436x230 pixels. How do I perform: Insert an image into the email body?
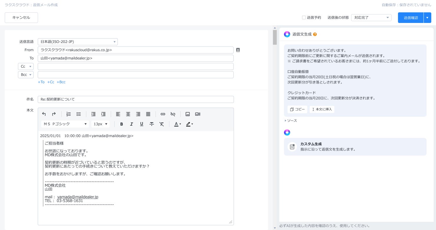[x=188, y=114]
